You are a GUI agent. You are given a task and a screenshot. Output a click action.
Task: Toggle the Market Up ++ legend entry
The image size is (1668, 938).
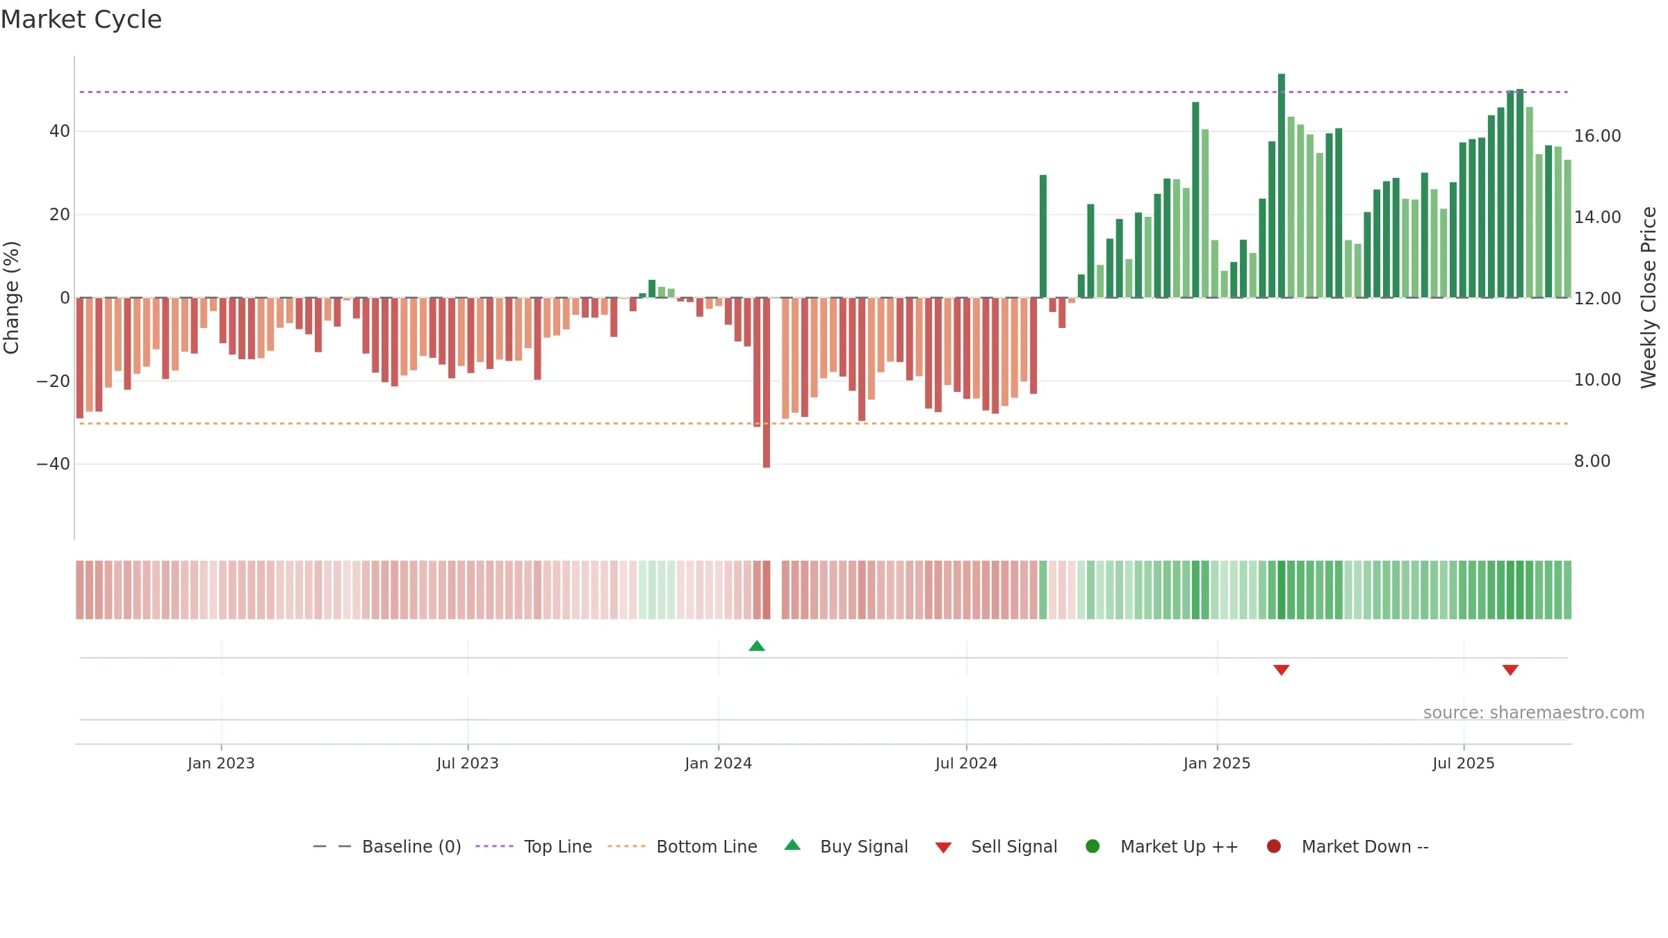click(x=1161, y=846)
